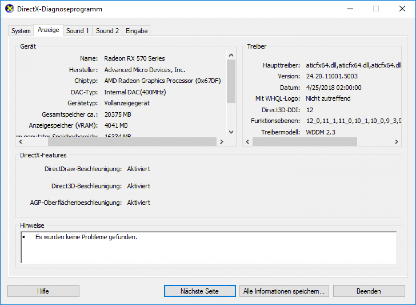Click the Gerät vertical scrollbar thumb

pos(231,81)
